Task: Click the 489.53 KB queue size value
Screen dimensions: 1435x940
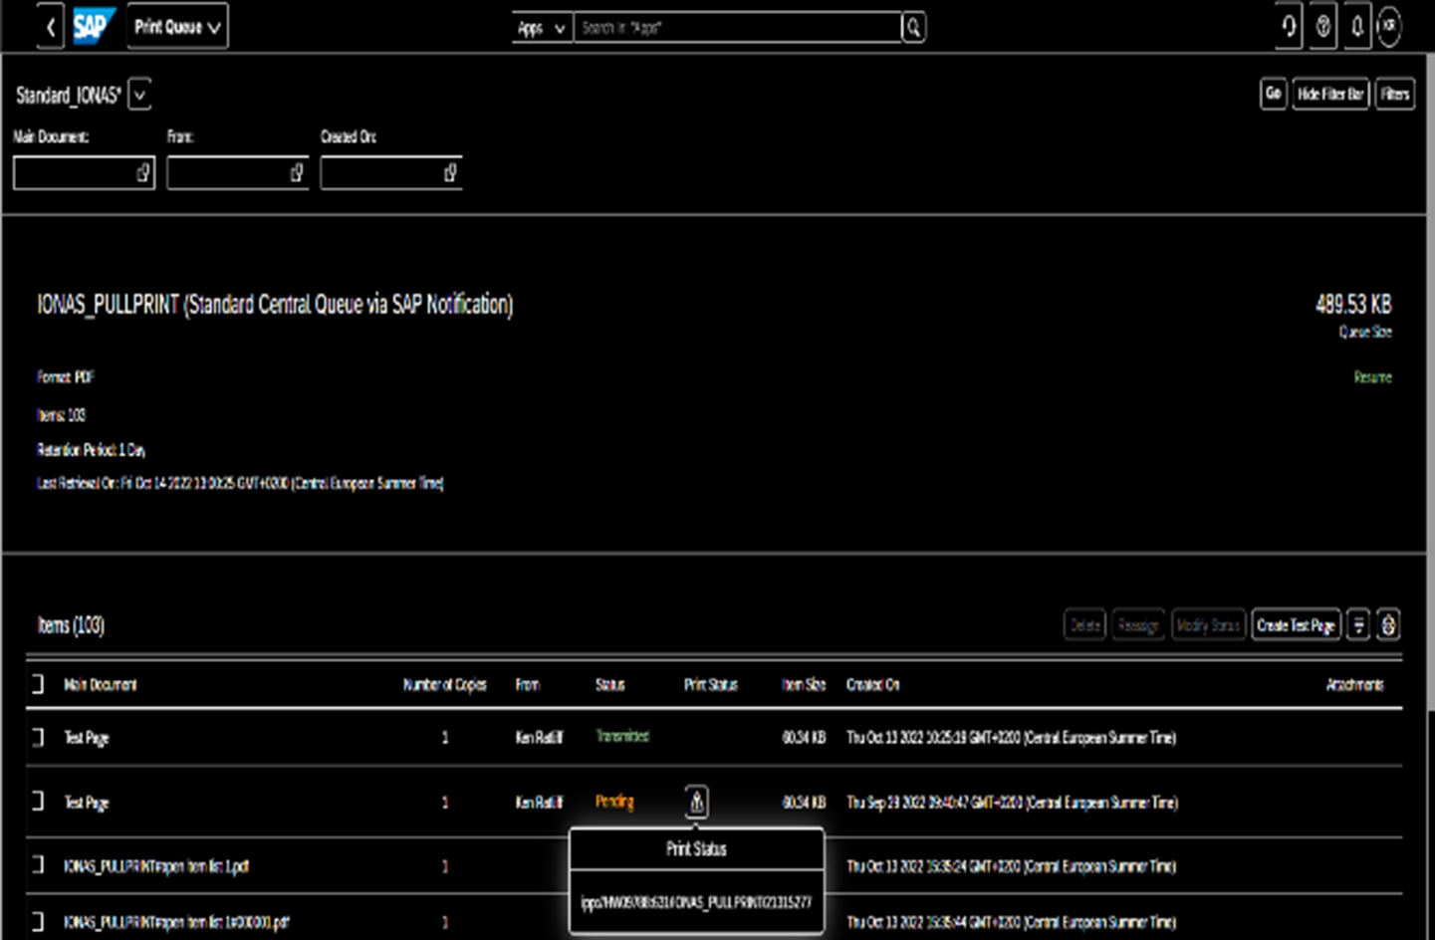Action: click(1353, 305)
